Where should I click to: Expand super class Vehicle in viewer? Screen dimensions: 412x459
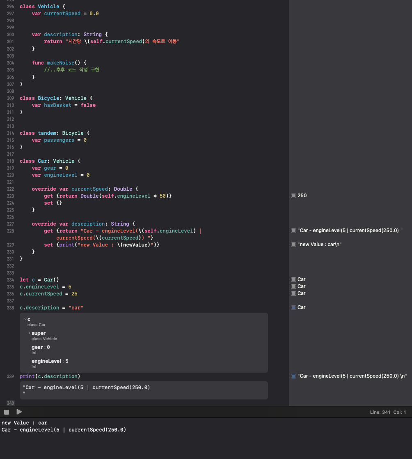point(29,333)
